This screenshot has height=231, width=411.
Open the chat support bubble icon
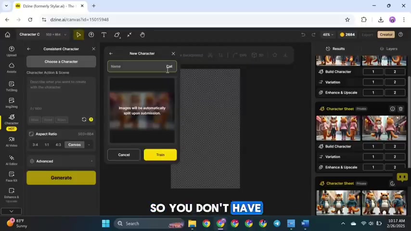point(402,177)
